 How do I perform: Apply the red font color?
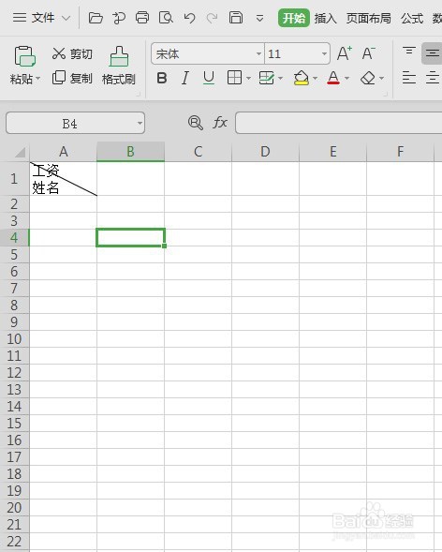[333, 78]
